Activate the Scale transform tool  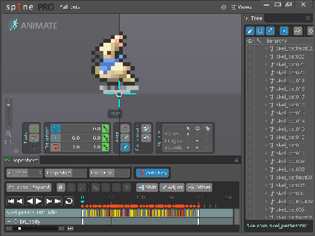point(55,147)
